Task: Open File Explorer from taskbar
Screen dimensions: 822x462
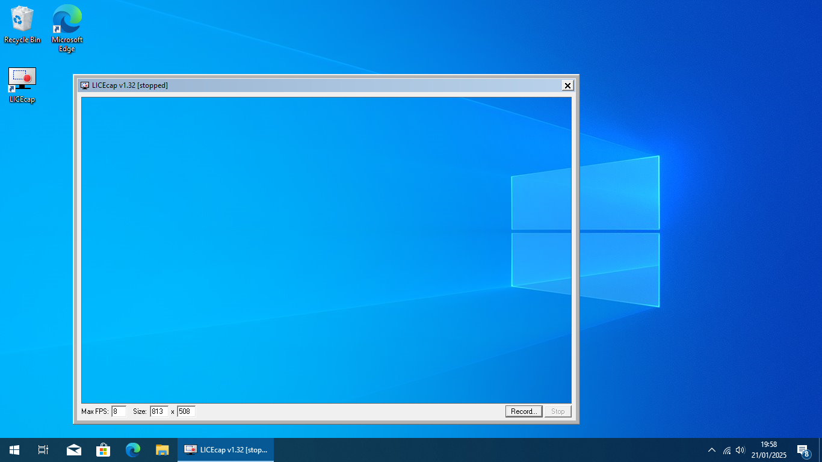Action: [162, 450]
